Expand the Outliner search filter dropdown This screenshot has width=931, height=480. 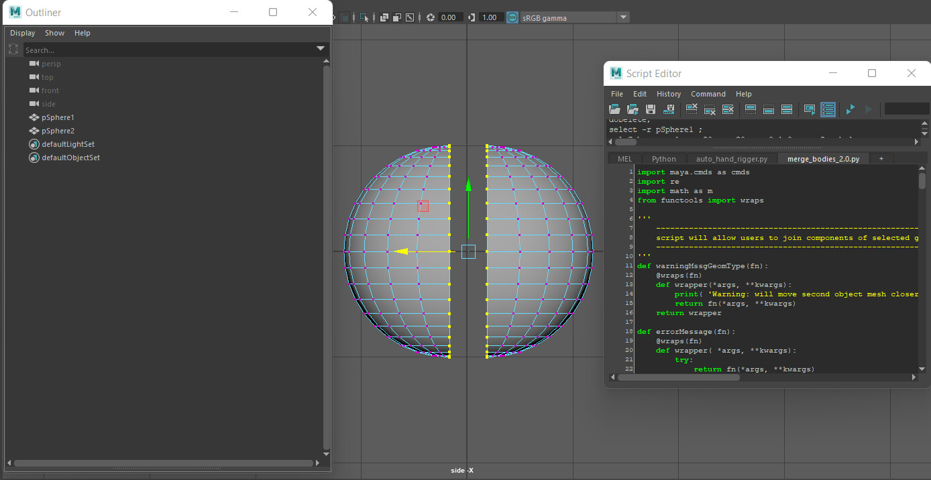point(321,48)
